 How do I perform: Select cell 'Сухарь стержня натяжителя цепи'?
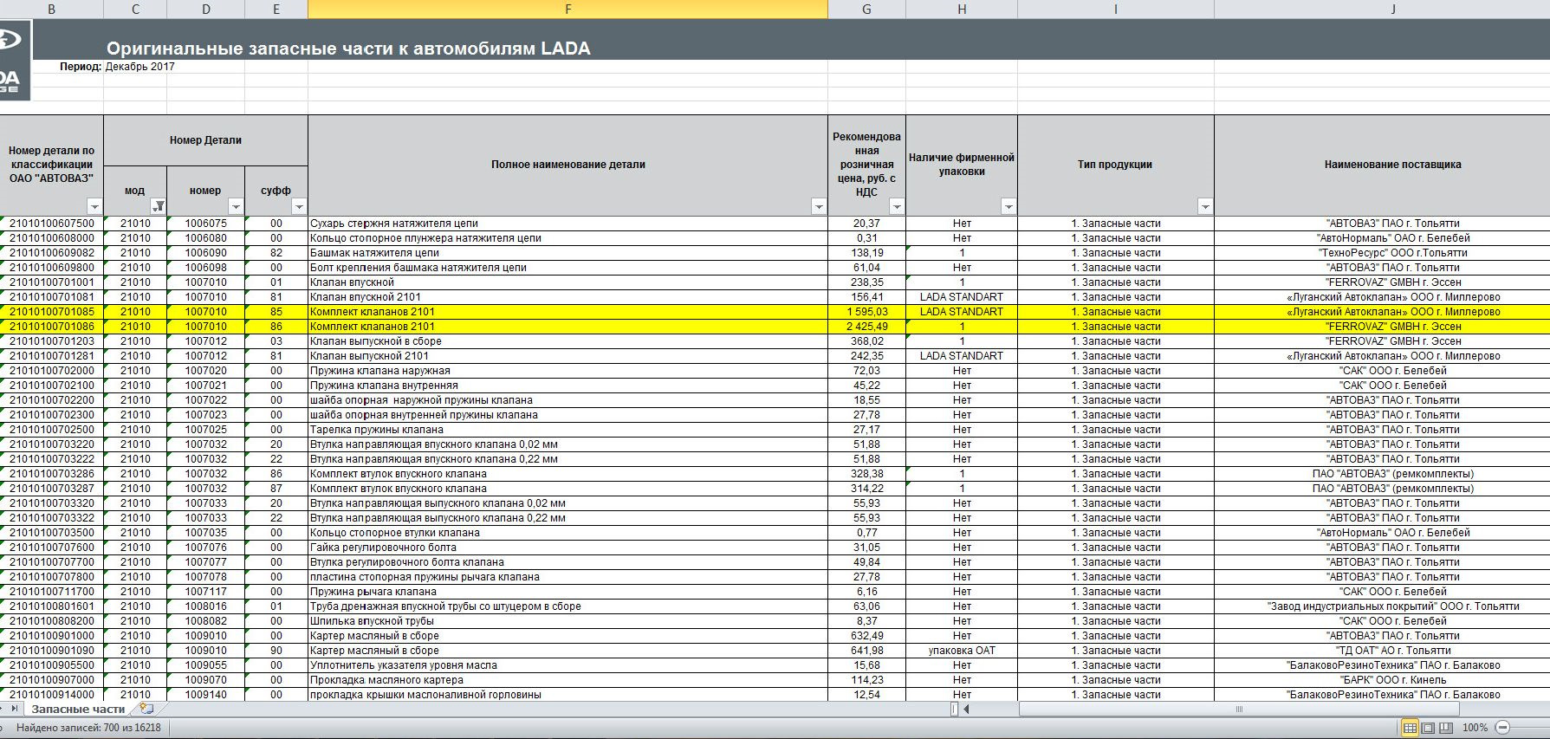pyautogui.click(x=567, y=224)
